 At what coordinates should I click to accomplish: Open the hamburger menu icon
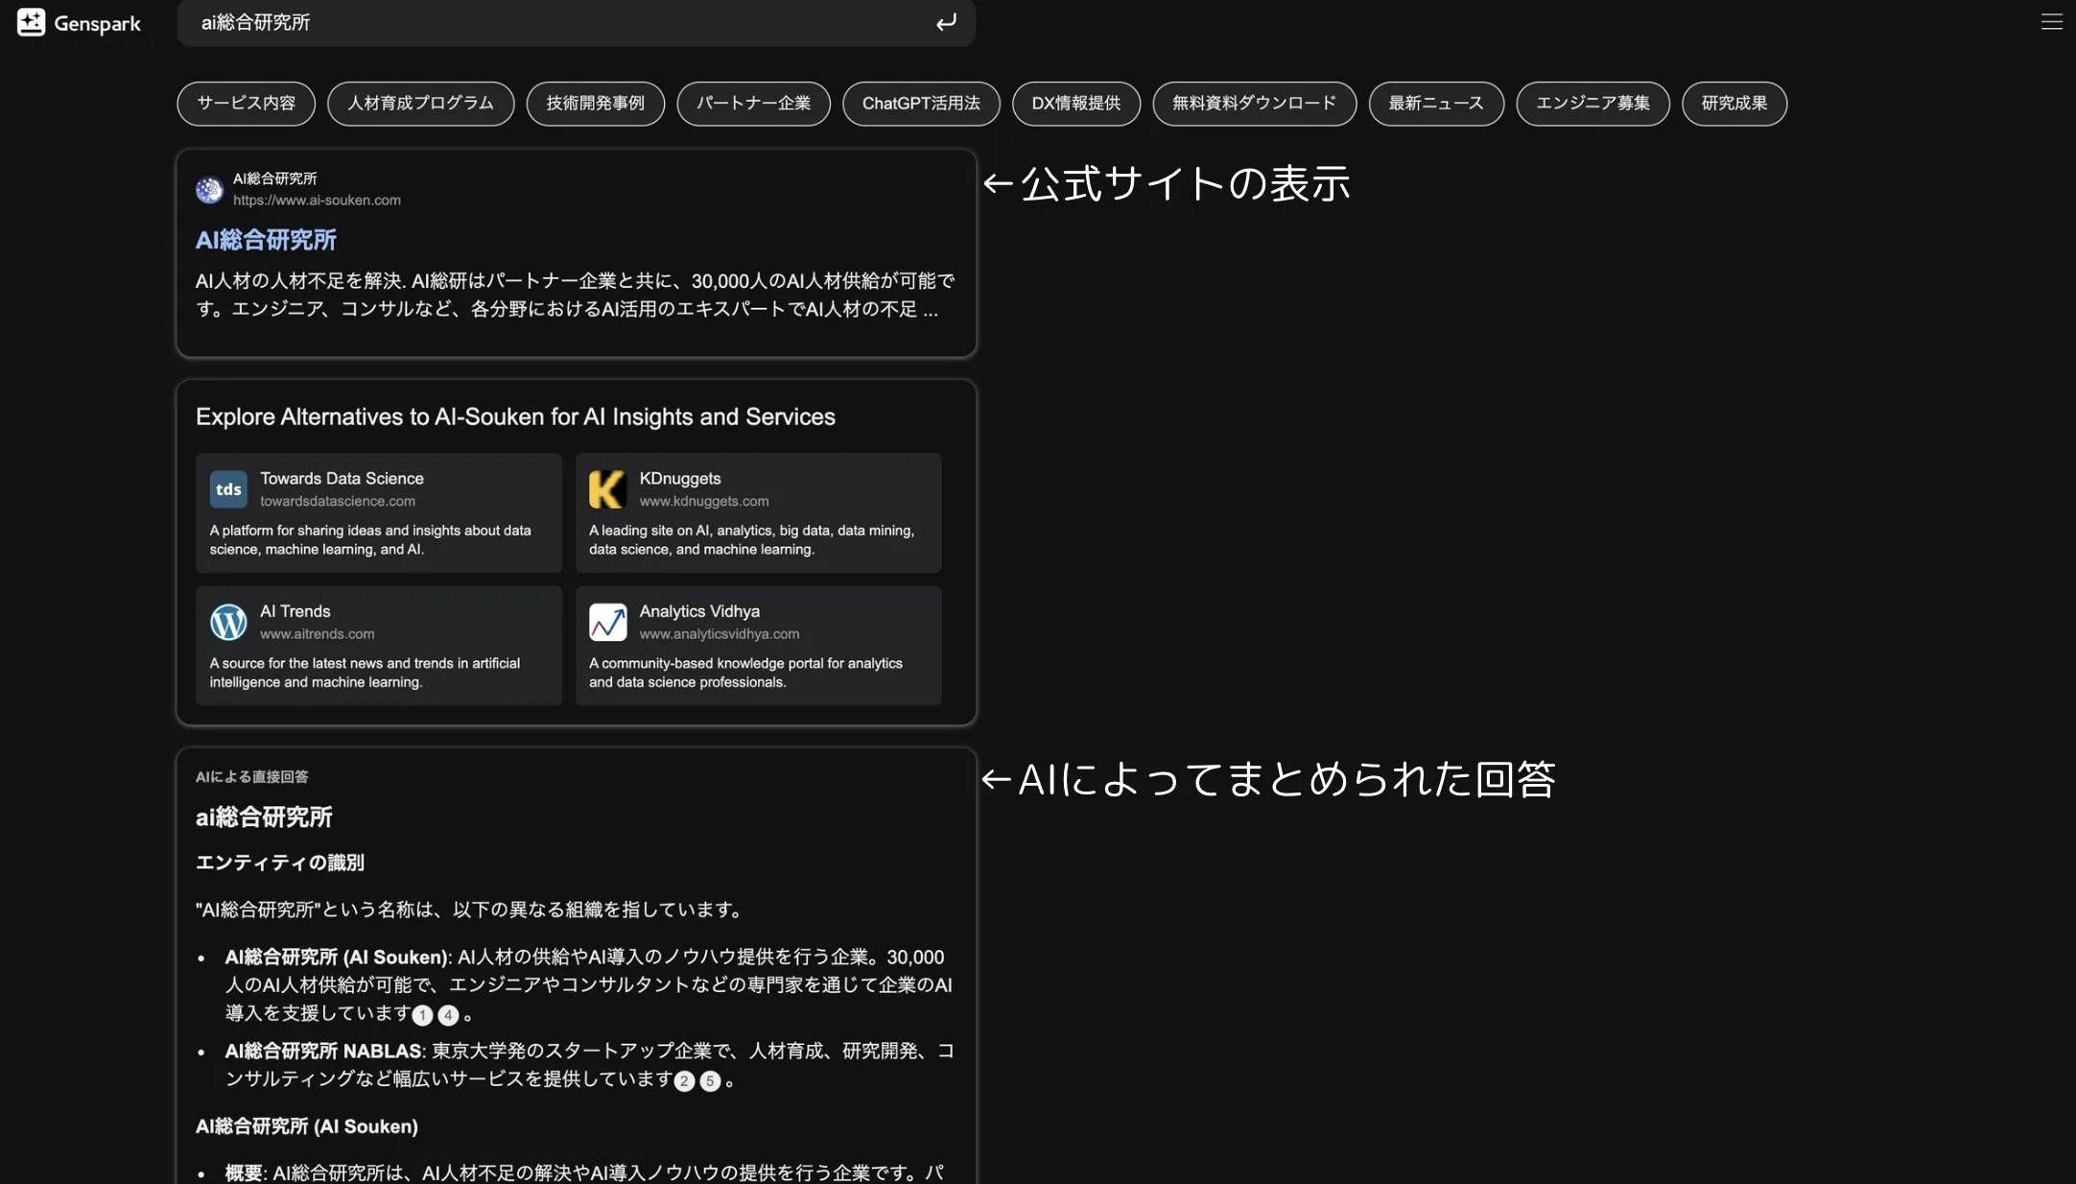click(x=2052, y=22)
